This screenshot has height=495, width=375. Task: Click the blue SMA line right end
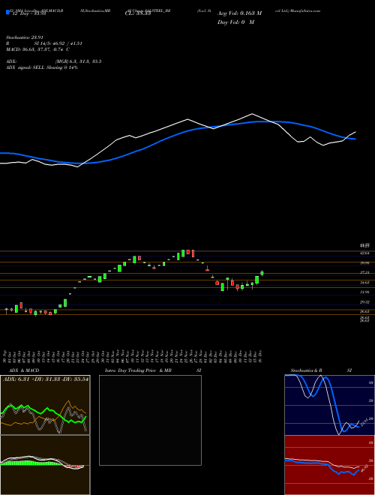[x=355, y=139]
